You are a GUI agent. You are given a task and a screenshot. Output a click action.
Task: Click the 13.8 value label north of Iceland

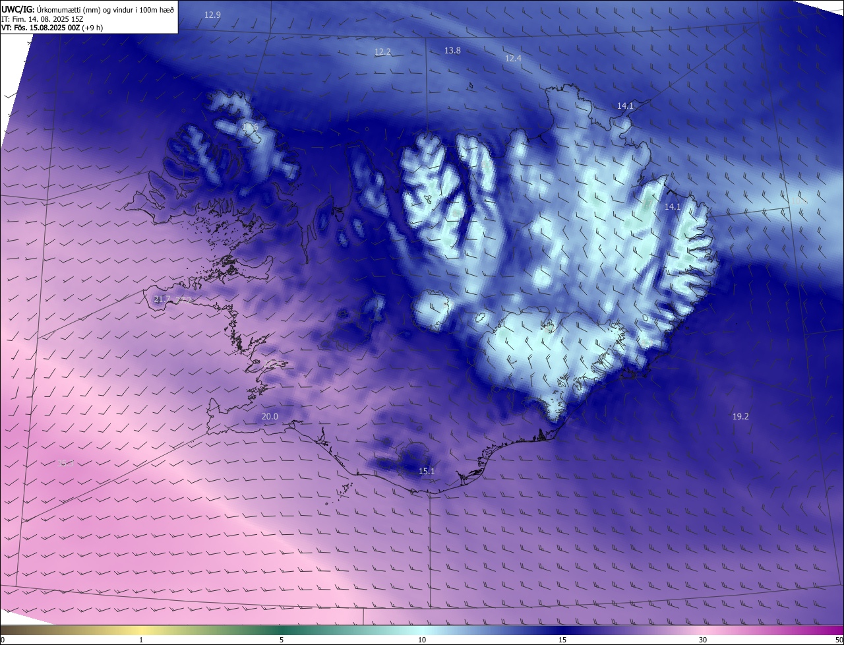(x=452, y=50)
